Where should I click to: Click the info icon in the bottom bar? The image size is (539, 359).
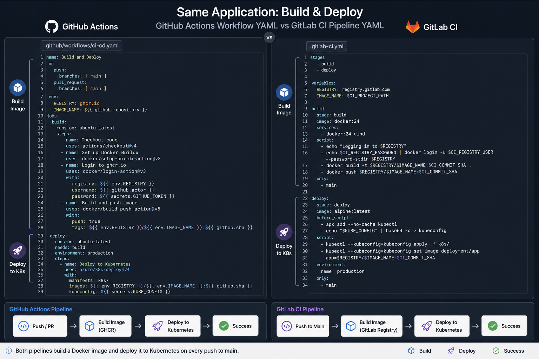[x=9, y=351]
